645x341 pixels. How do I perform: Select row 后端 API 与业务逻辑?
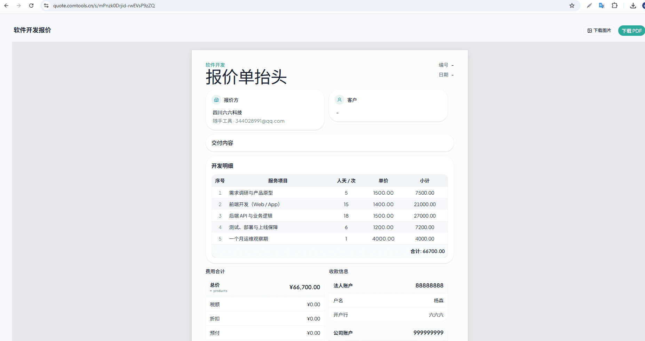pyautogui.click(x=329, y=216)
